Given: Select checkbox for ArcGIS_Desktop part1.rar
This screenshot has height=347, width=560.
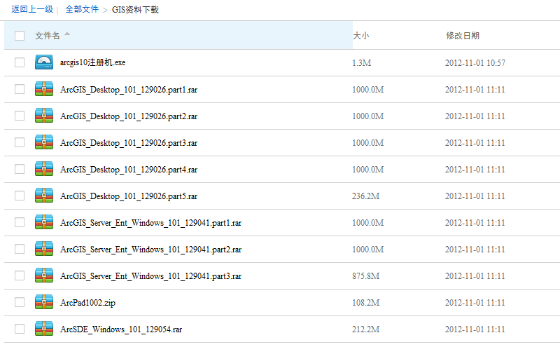Looking at the screenshot, I should click(x=20, y=89).
